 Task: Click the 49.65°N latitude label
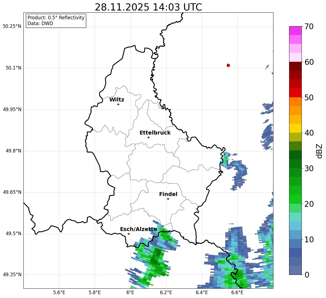(x=12, y=192)
